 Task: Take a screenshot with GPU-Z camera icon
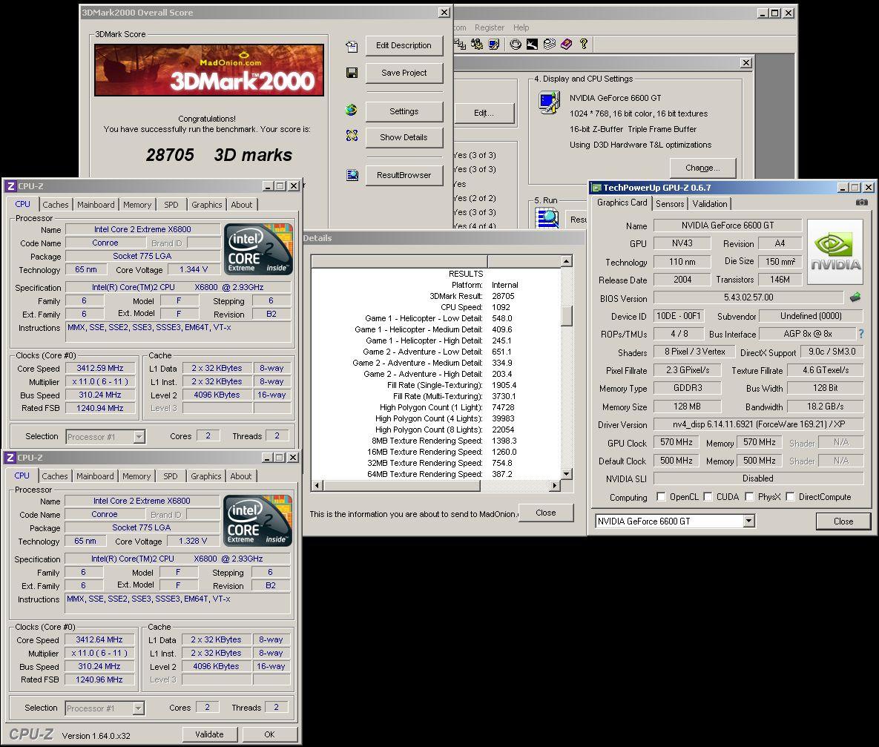click(862, 203)
